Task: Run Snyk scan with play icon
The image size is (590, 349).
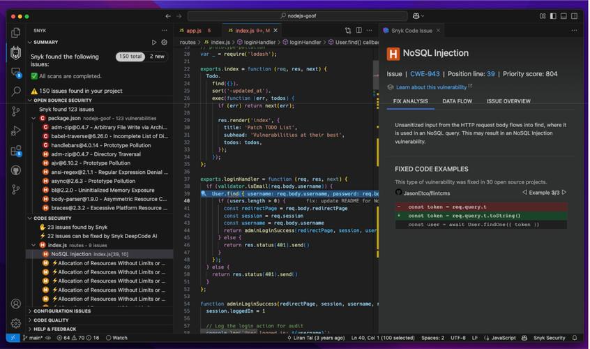Action: pyautogui.click(x=154, y=43)
